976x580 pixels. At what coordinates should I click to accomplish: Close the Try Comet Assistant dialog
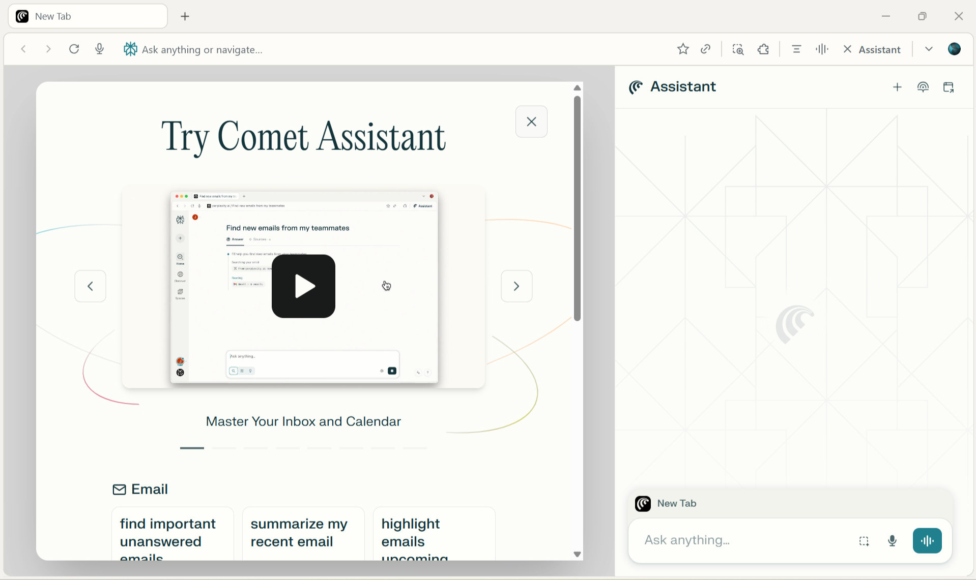[x=531, y=122]
